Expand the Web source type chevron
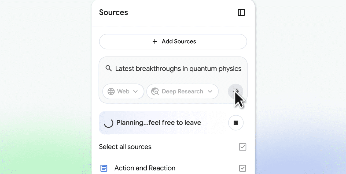 135,92
